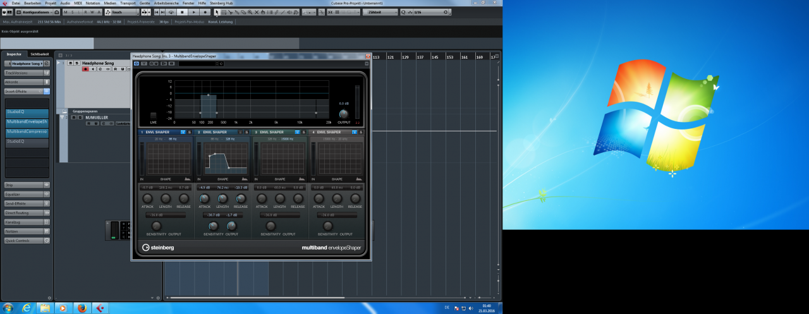Expand the Equalizer inspector section
This screenshot has width=809, height=314.
pyautogui.click(x=27, y=195)
